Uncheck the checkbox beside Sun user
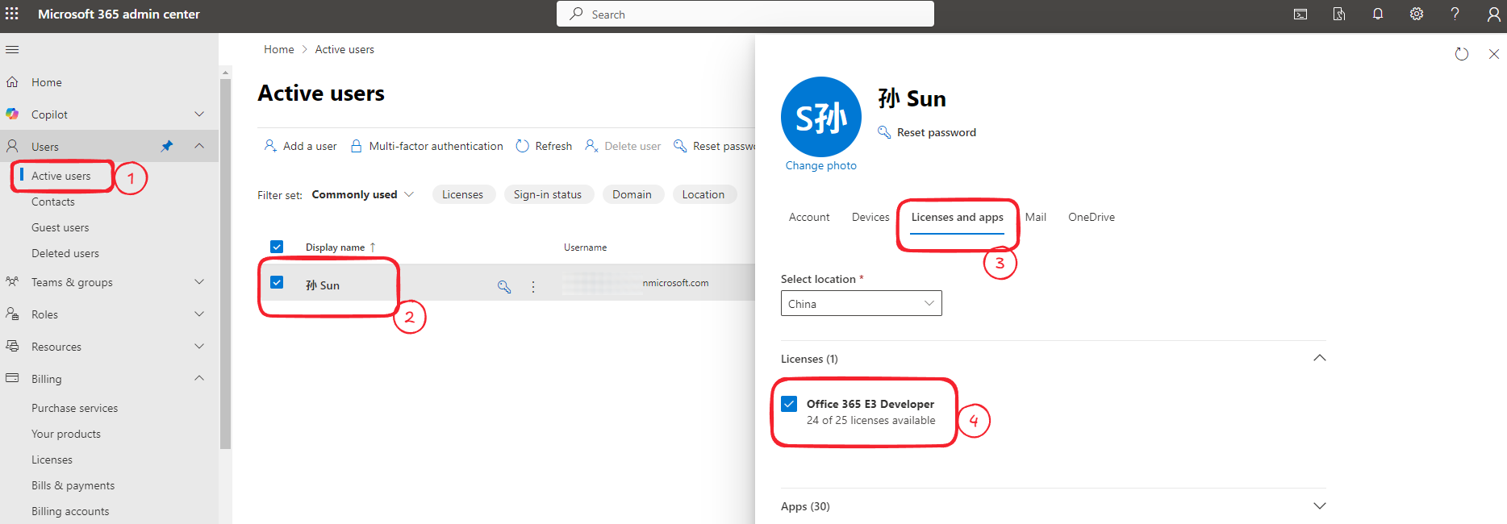Screen dimensions: 1507x524 click(x=277, y=282)
